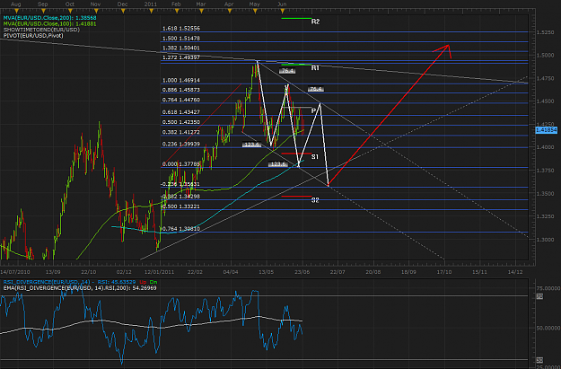Image resolution: width=561 pixels, height=369 pixels.
Task: Click the R2 pivot resistance label
Action: coord(315,22)
